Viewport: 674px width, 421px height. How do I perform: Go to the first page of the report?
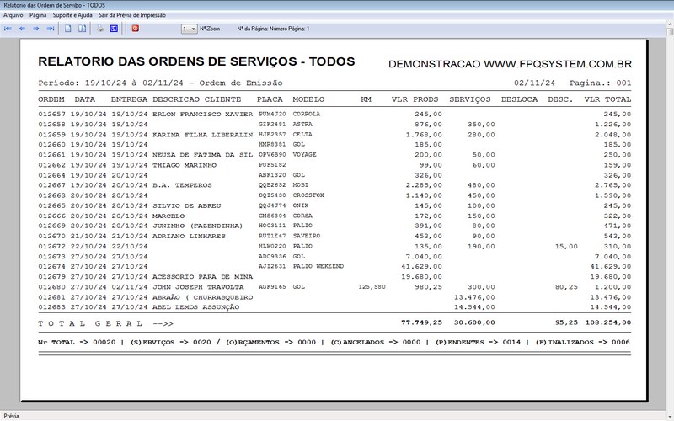tap(8, 29)
